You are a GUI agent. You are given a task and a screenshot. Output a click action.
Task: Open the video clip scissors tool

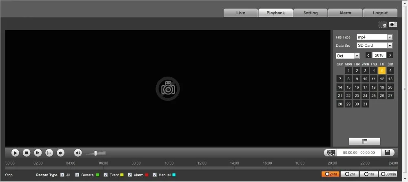330,153
